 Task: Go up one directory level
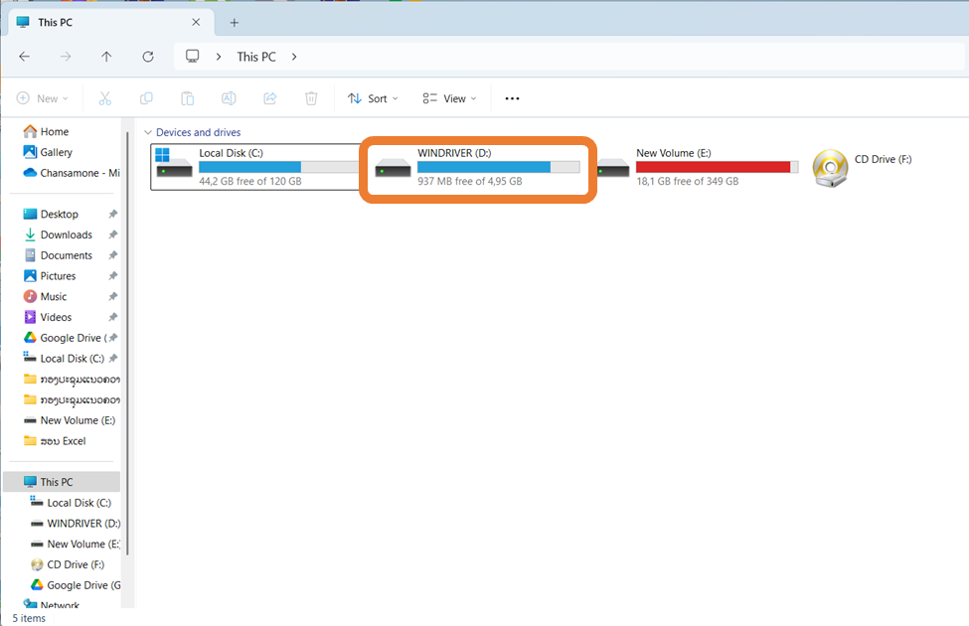click(106, 57)
